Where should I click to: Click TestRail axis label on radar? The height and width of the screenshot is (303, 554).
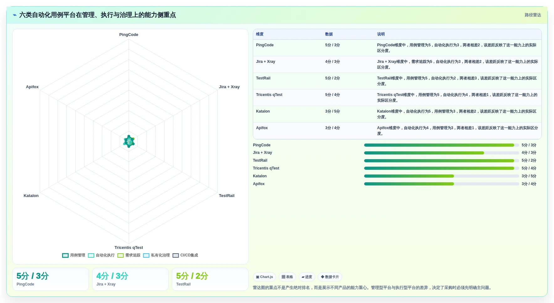(227, 196)
